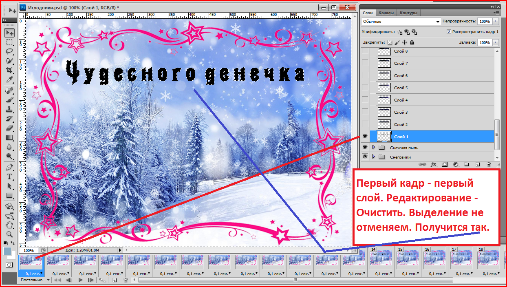
Task: Select the History Brush tool
Action: pos(9,119)
